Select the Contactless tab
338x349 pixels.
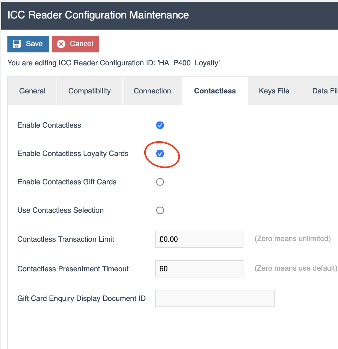215,91
